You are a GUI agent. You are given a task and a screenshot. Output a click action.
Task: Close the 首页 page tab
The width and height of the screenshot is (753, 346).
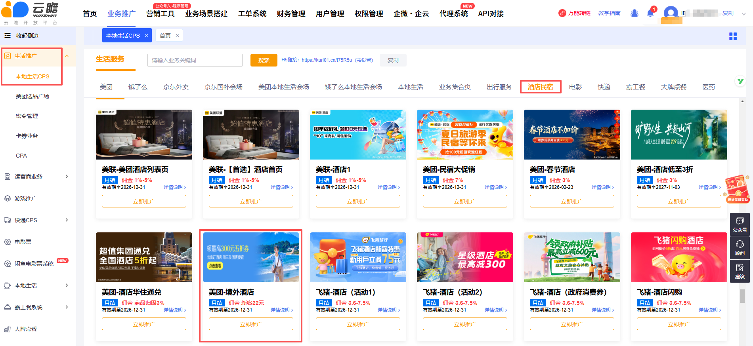(177, 36)
